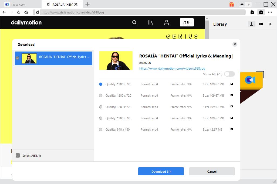277x184 pixels.
Task: Select the 848 x 480 quality option
Action: pos(101,130)
